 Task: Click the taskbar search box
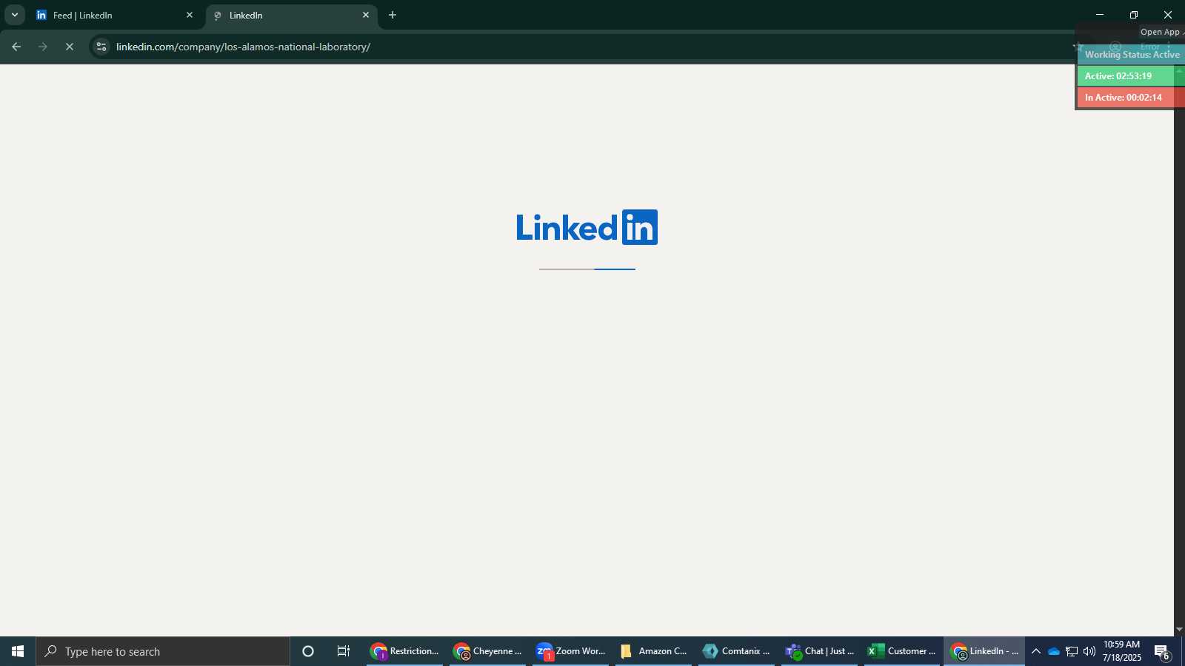163,651
